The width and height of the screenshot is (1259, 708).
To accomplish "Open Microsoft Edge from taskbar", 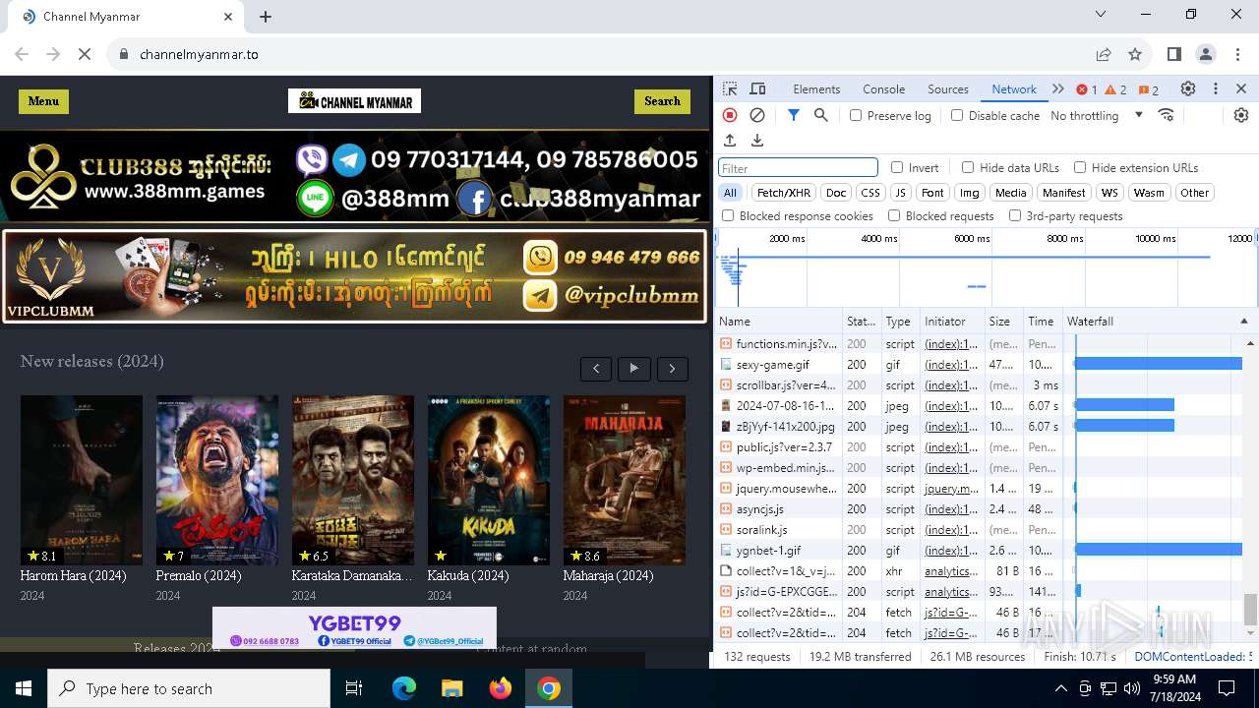I will coord(404,688).
